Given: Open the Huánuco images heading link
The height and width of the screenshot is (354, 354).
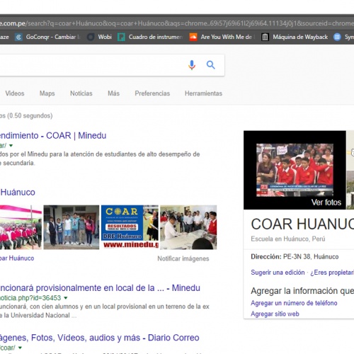Looking at the screenshot, I should tap(18, 193).
